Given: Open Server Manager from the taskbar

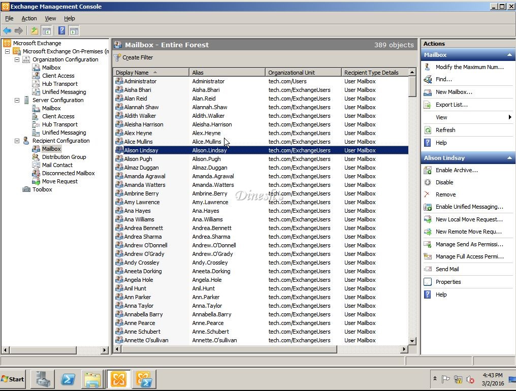Looking at the screenshot, I should point(43,379).
